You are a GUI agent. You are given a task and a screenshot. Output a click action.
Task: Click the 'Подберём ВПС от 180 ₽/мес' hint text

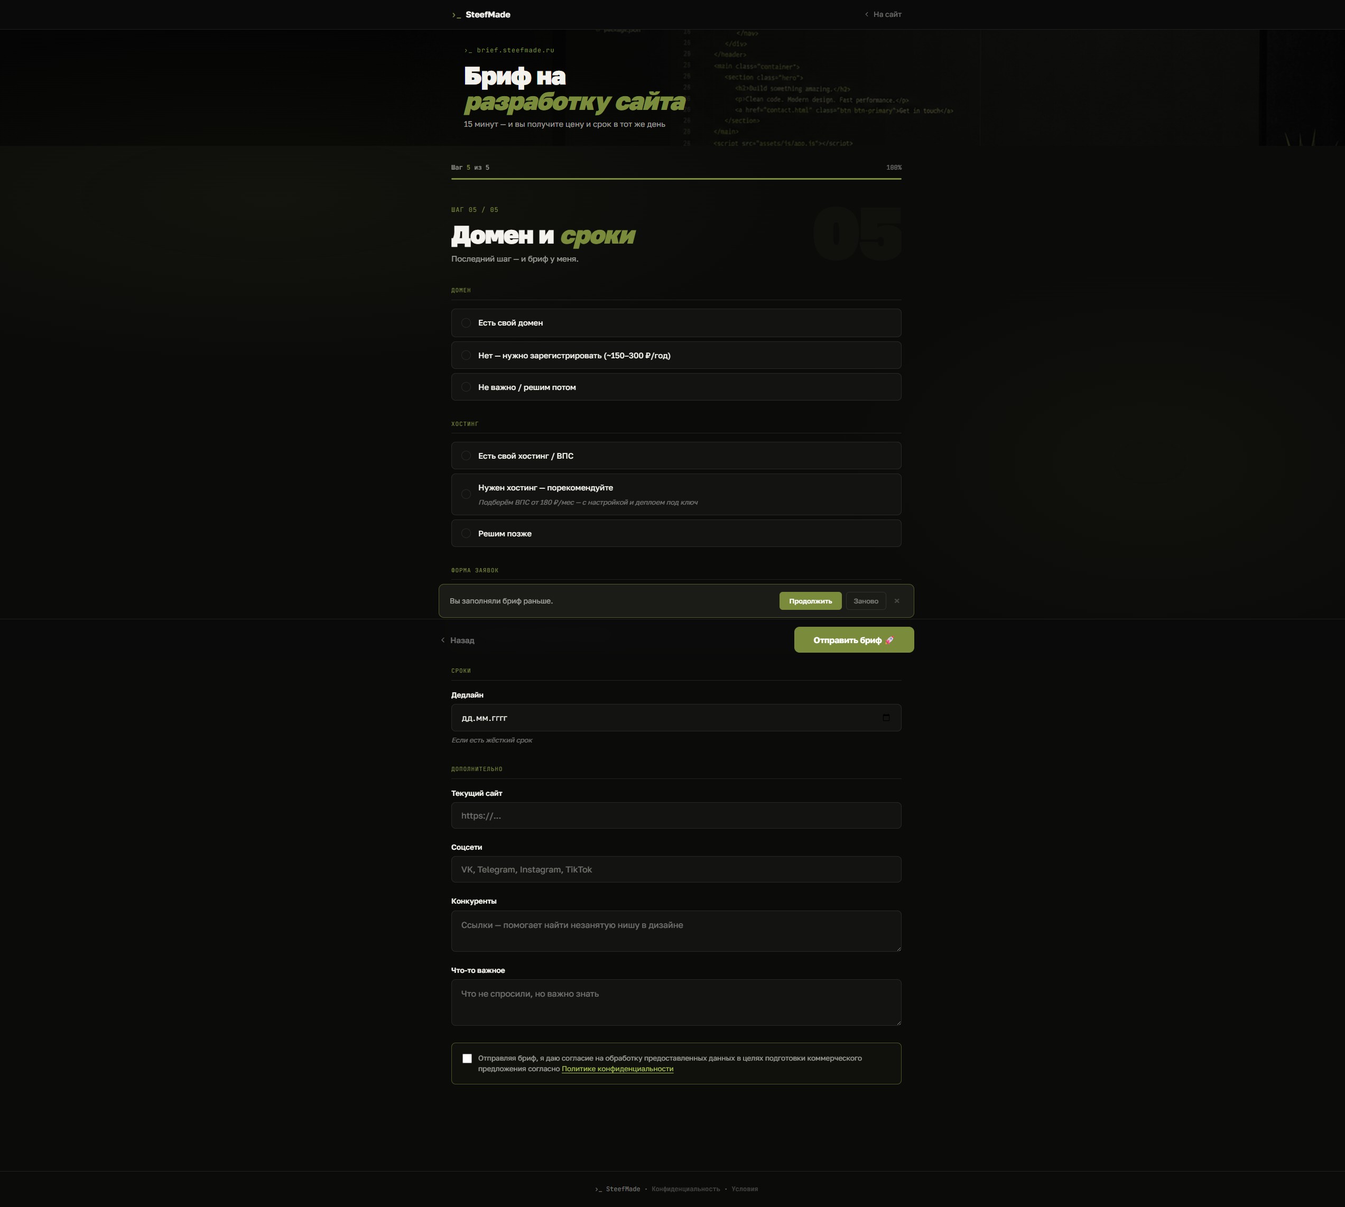pyautogui.click(x=588, y=503)
